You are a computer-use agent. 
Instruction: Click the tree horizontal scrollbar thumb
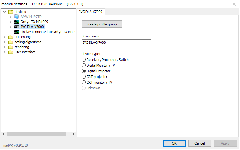(36, 134)
